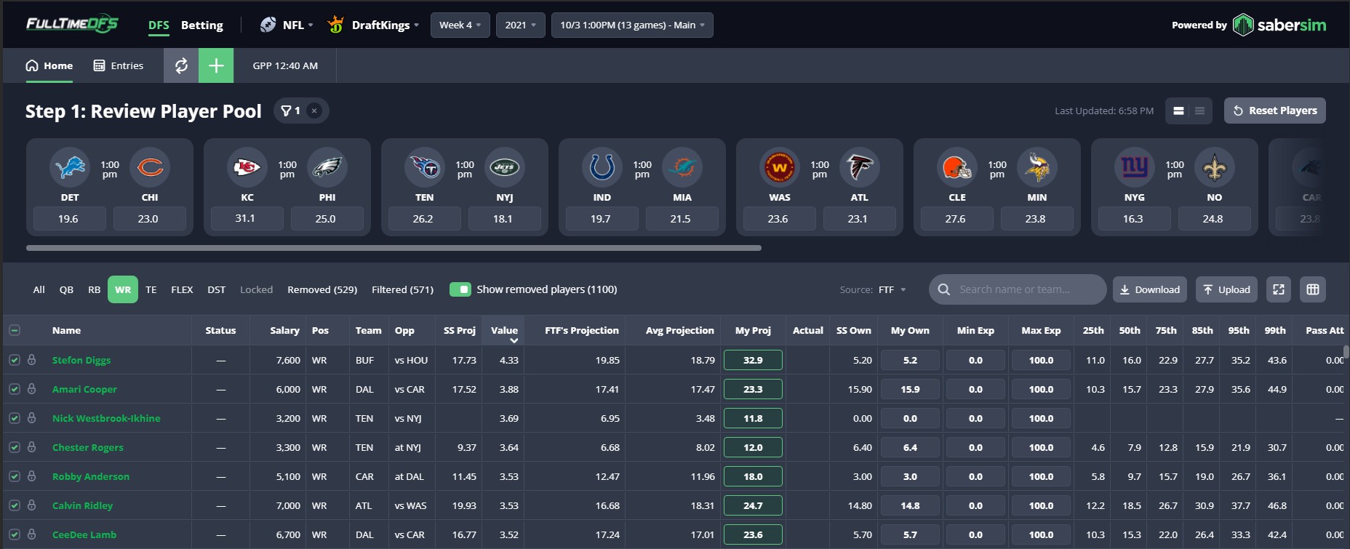
Task: Uncheck the Calvin Ridley row checkbox
Action: click(x=14, y=505)
